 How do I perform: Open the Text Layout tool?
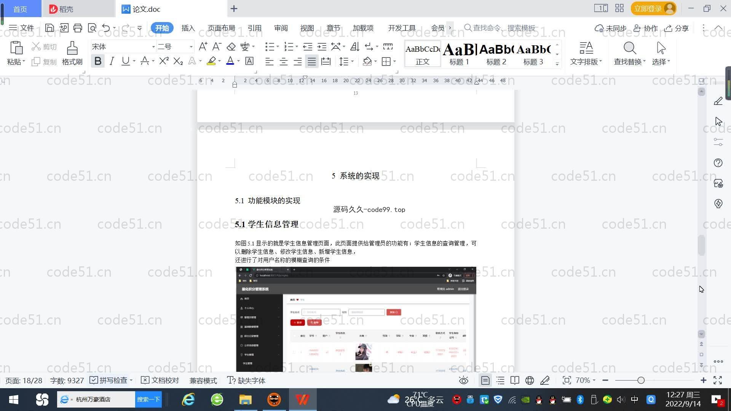click(x=586, y=53)
